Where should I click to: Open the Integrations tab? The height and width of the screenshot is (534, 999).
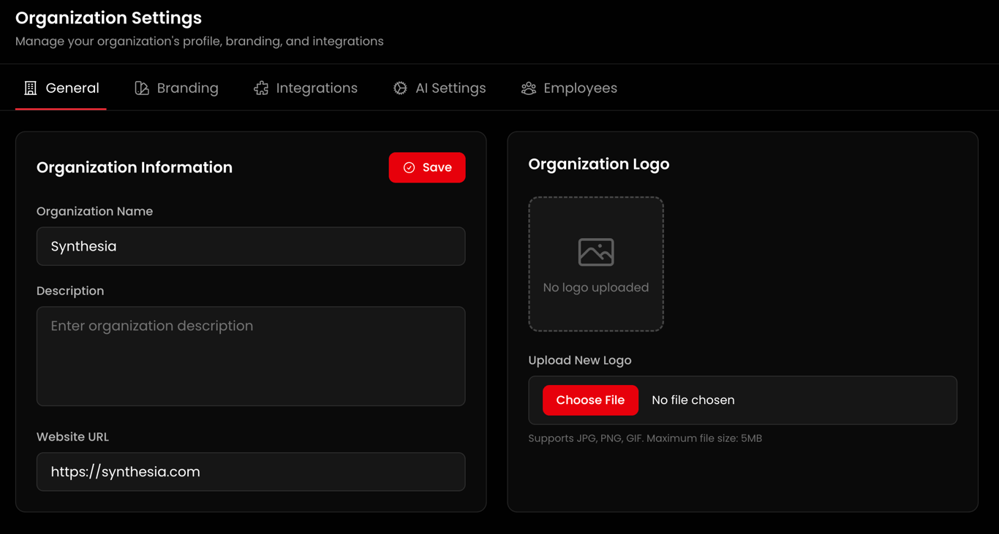click(x=306, y=88)
